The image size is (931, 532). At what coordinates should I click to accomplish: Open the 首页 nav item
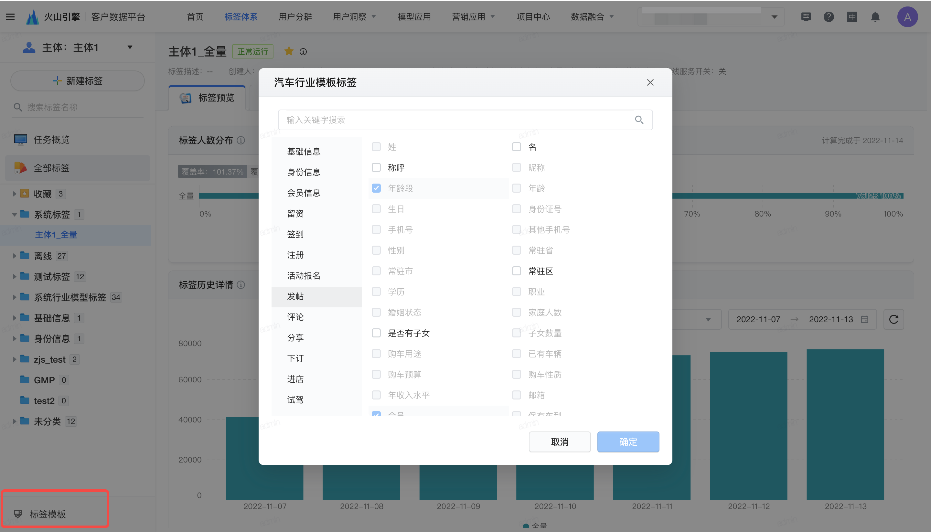[x=195, y=17]
